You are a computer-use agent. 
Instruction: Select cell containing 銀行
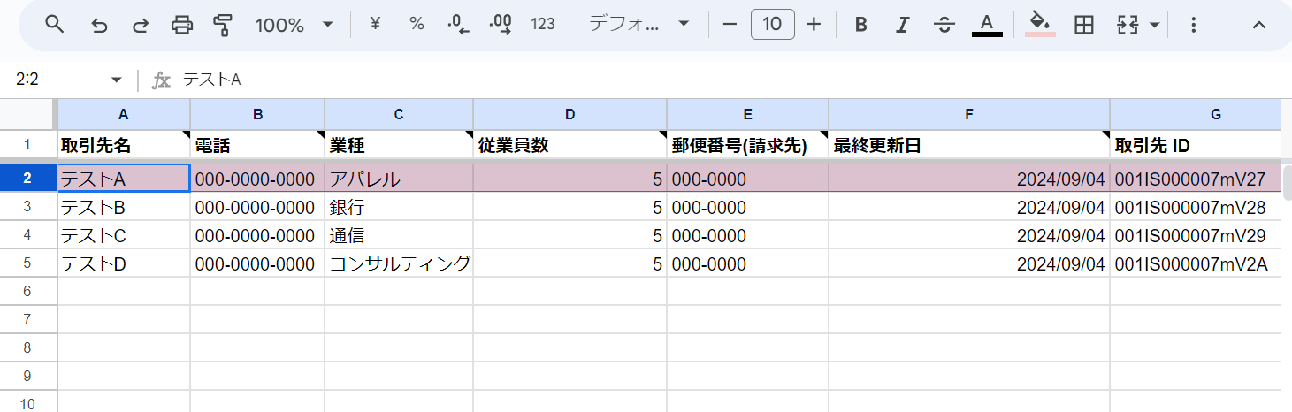point(399,208)
